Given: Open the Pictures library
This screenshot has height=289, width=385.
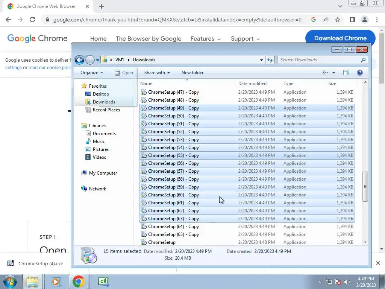Looking at the screenshot, I should click(x=101, y=149).
